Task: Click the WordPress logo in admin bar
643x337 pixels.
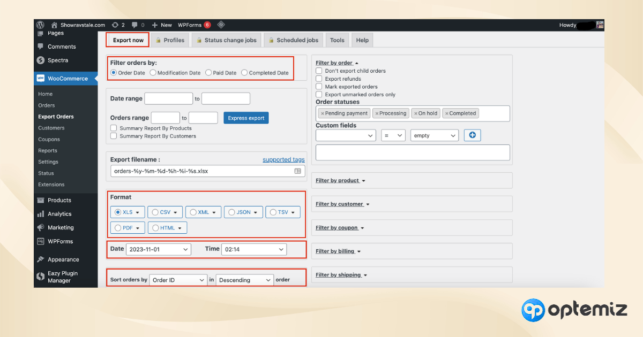Action: click(x=40, y=25)
